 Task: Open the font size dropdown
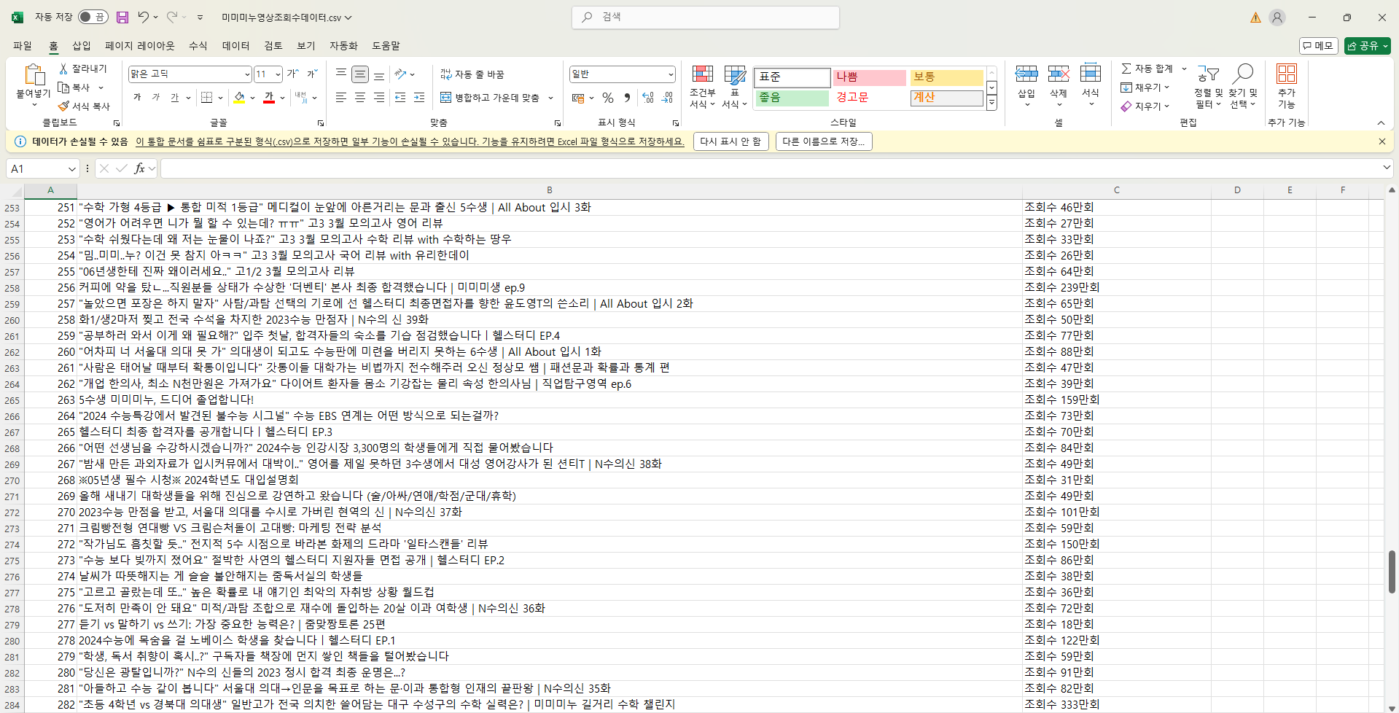coord(278,74)
